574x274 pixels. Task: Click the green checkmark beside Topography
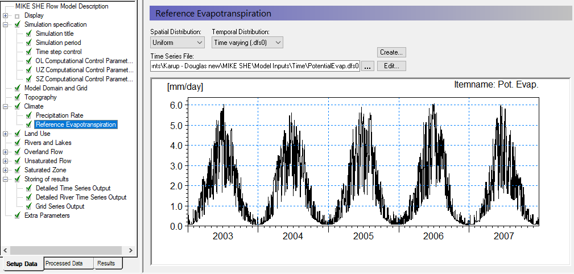[x=17, y=97]
